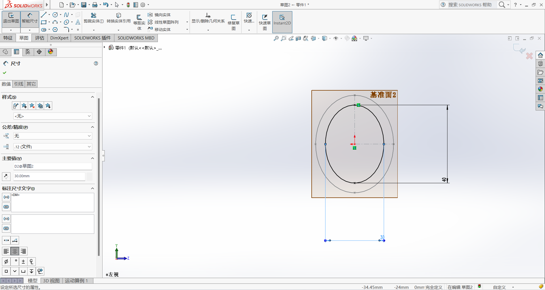Open the tolerance type dropdown showing 无

coord(53,136)
